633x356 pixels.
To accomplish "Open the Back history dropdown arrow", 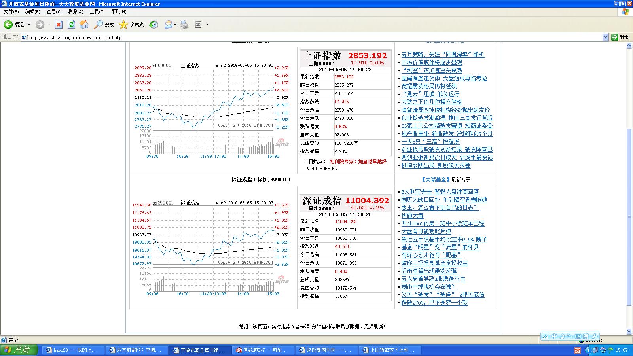I will pyautogui.click(x=29, y=25).
